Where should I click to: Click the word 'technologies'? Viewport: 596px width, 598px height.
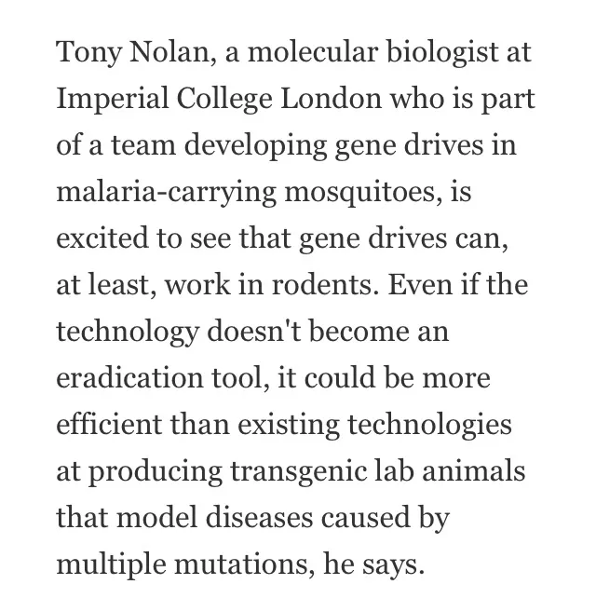(x=429, y=425)
